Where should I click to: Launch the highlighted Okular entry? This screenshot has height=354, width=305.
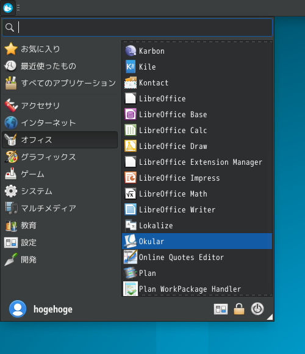197,241
